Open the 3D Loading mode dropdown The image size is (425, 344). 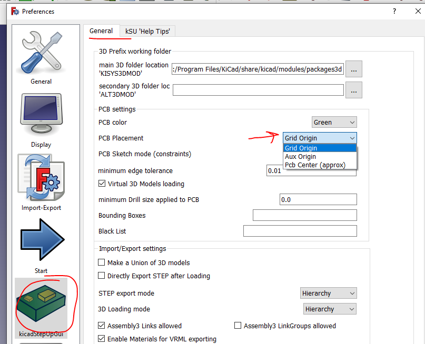(330, 309)
